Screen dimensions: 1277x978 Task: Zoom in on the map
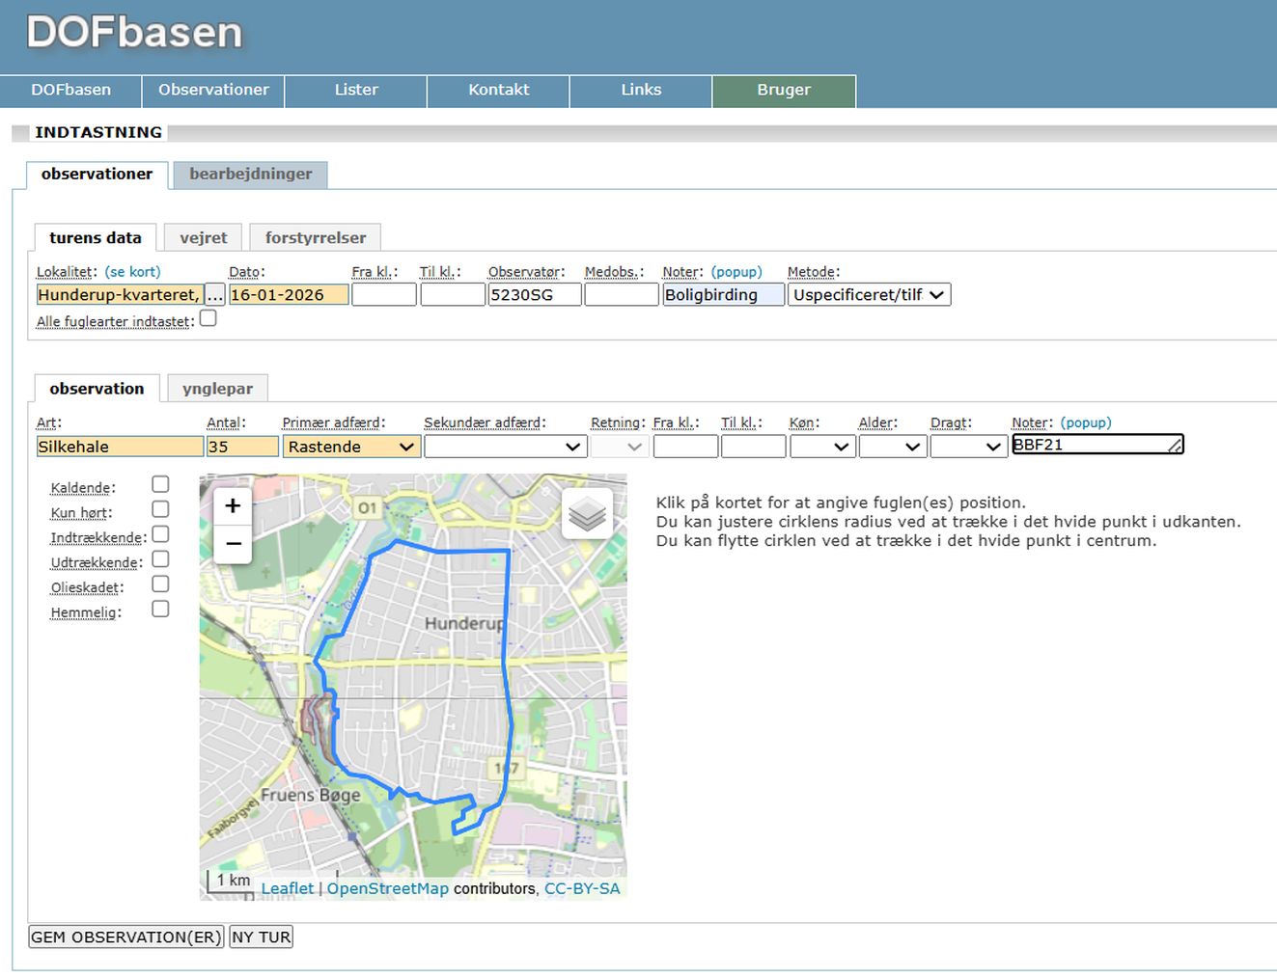click(233, 506)
